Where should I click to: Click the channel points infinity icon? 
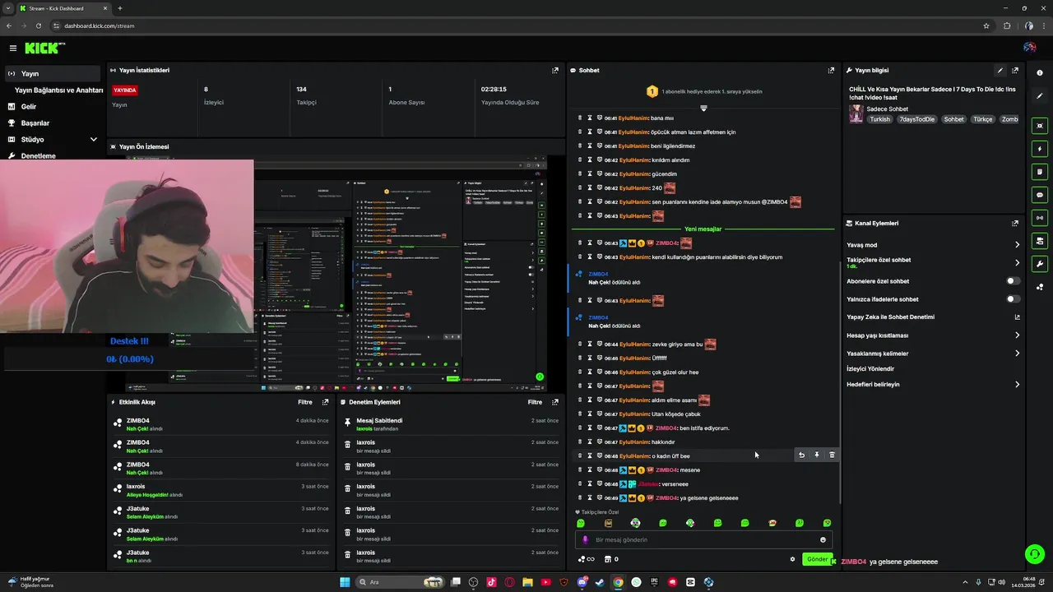coord(587,559)
